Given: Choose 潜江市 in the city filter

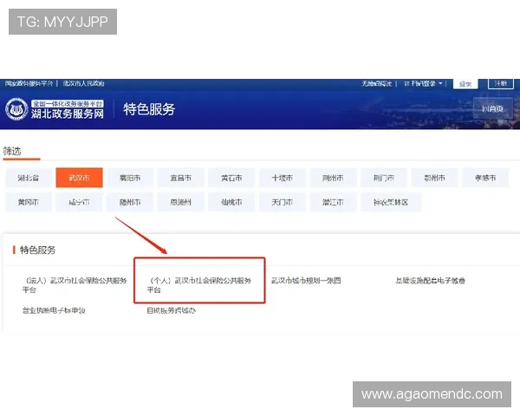Looking at the screenshot, I should click(x=333, y=202).
